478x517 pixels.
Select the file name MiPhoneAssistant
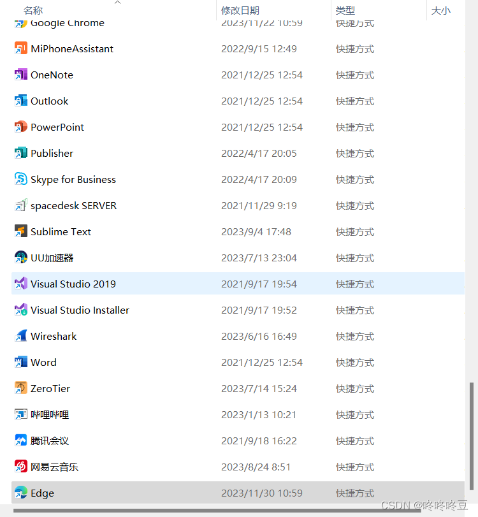(x=72, y=49)
